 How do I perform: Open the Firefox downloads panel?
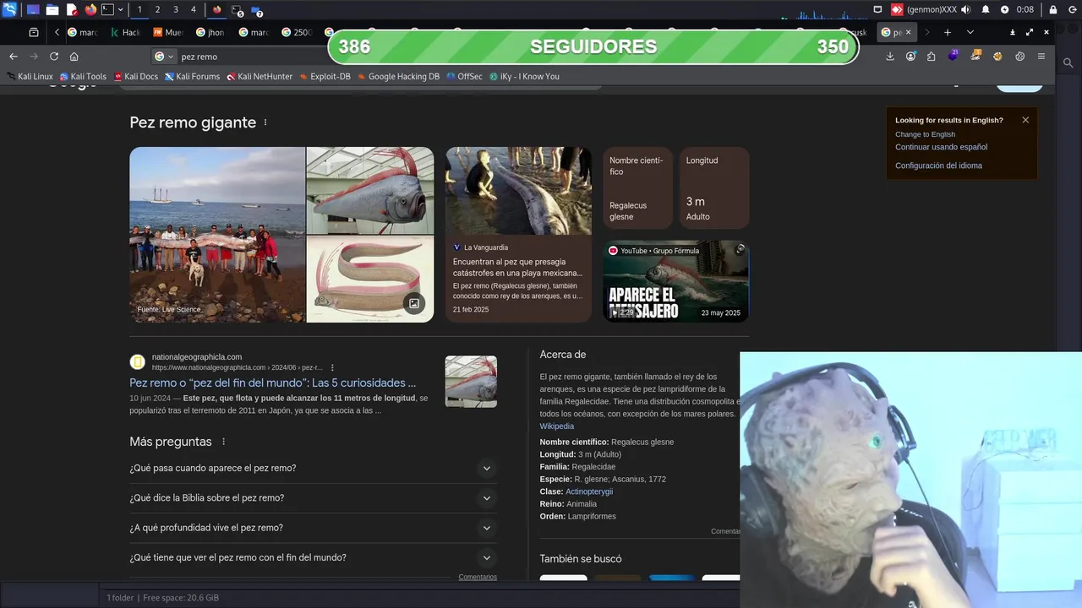(x=890, y=57)
